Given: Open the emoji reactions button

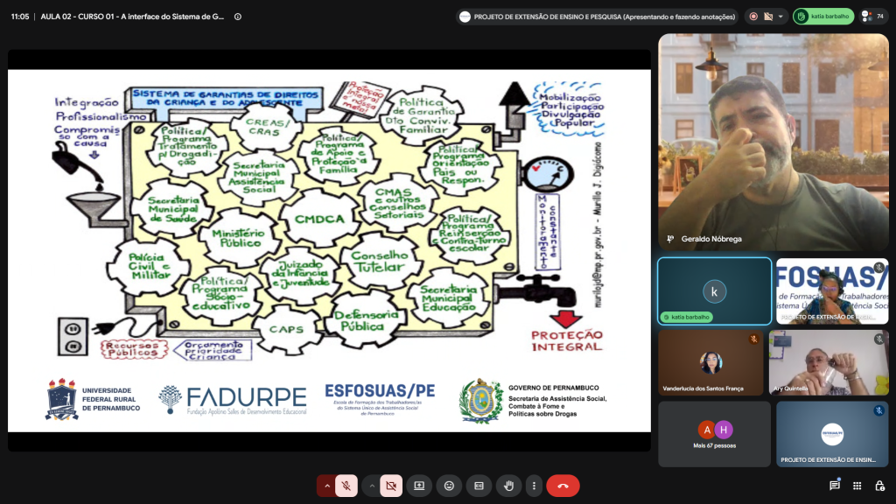Looking at the screenshot, I should (x=449, y=486).
